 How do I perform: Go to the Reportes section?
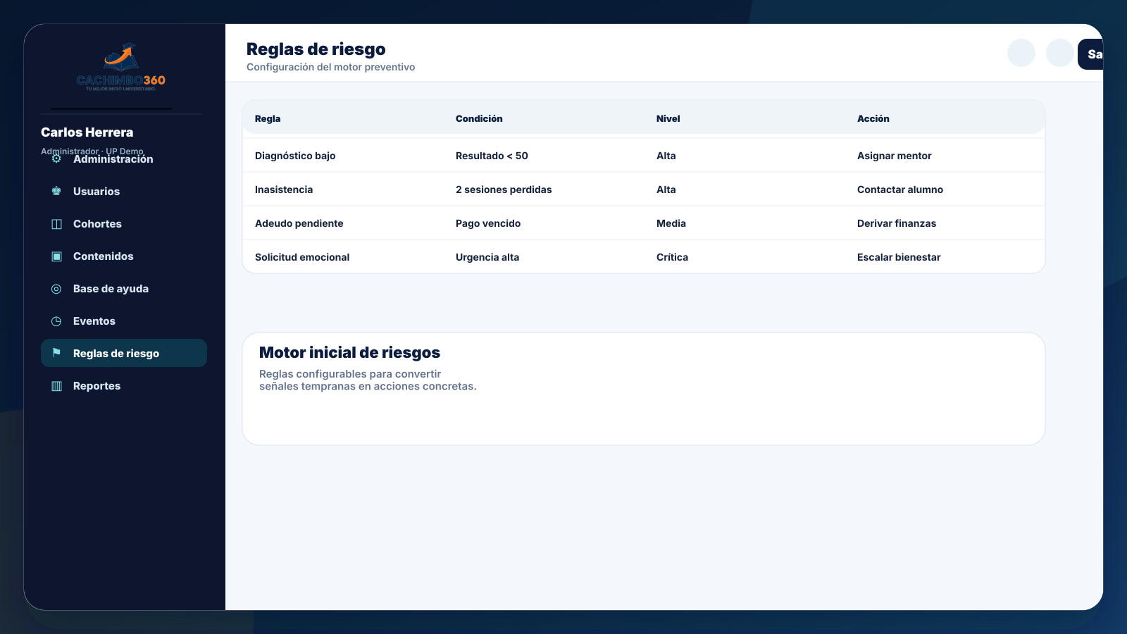point(124,386)
